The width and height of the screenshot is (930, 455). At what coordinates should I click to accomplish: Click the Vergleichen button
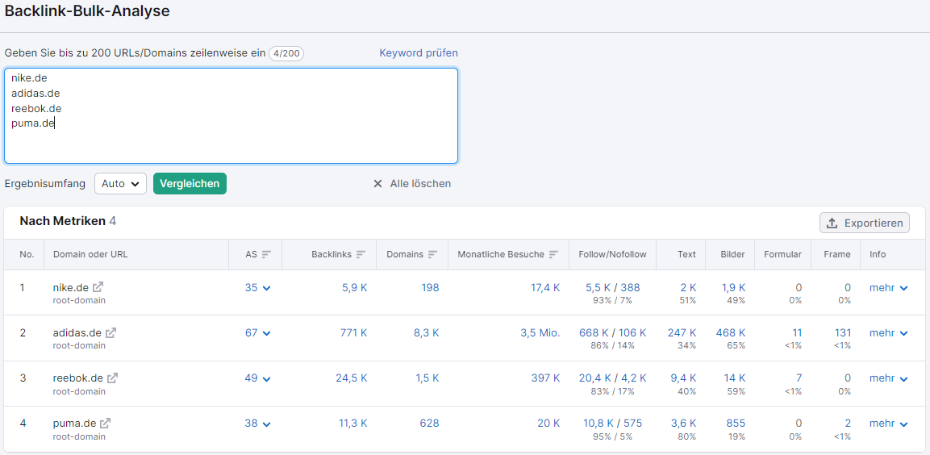pos(190,184)
